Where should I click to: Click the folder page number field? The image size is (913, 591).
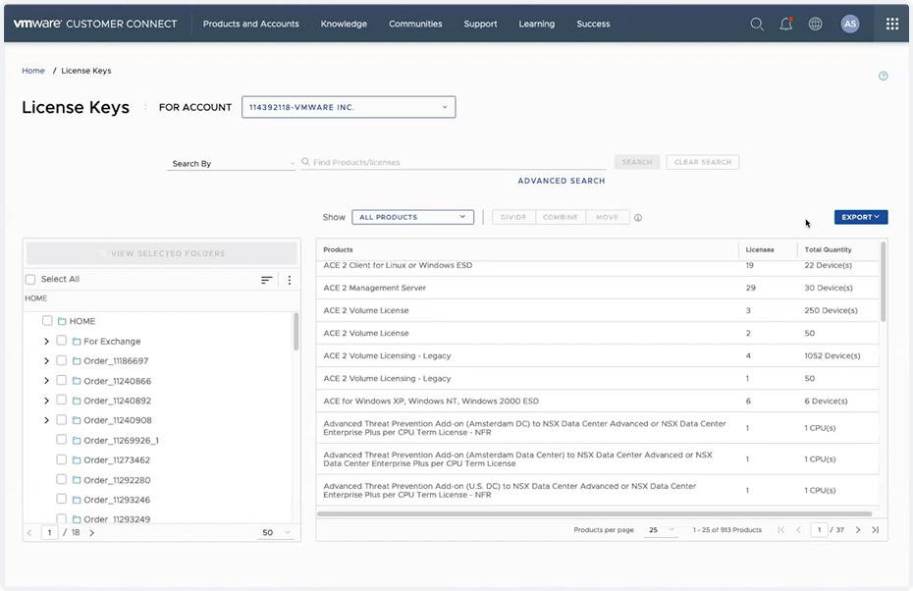point(49,533)
